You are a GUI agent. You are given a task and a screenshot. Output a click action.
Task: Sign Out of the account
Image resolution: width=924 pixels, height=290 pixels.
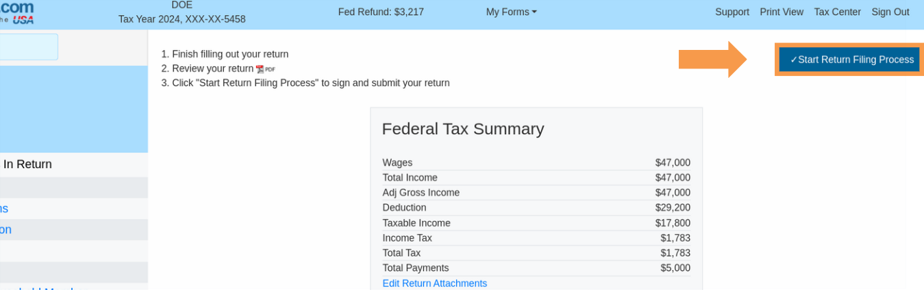[890, 12]
